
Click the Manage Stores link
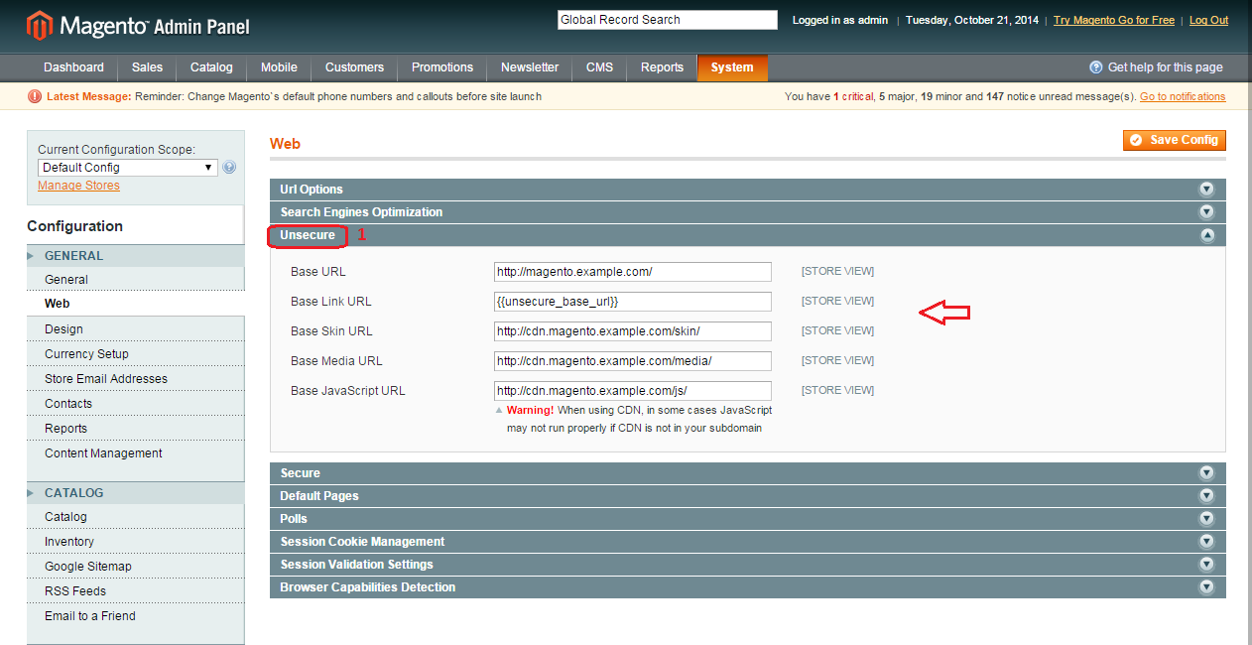[78, 186]
